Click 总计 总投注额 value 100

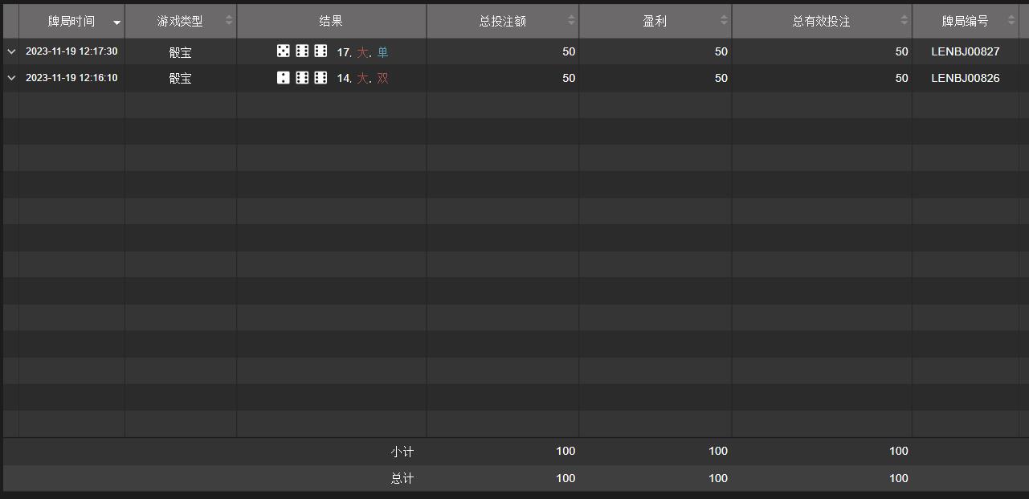click(x=566, y=478)
